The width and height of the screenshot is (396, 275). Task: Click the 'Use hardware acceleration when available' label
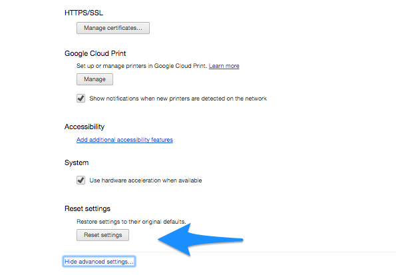pos(146,180)
